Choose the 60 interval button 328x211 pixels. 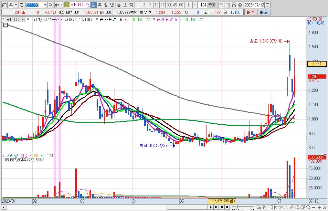181,5
